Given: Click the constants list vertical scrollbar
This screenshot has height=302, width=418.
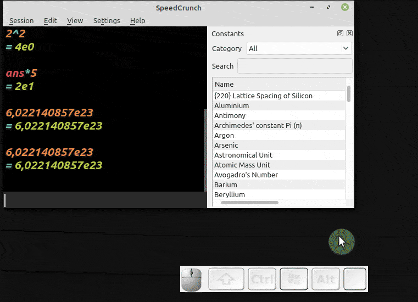Looking at the screenshot, I should click(349, 93).
